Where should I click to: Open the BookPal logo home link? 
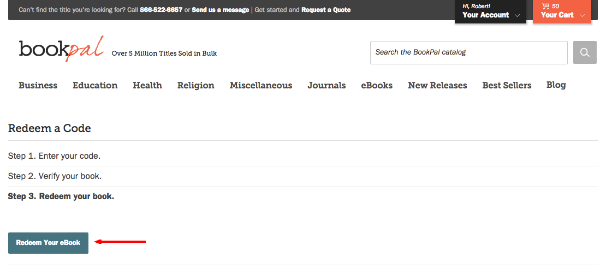point(62,49)
